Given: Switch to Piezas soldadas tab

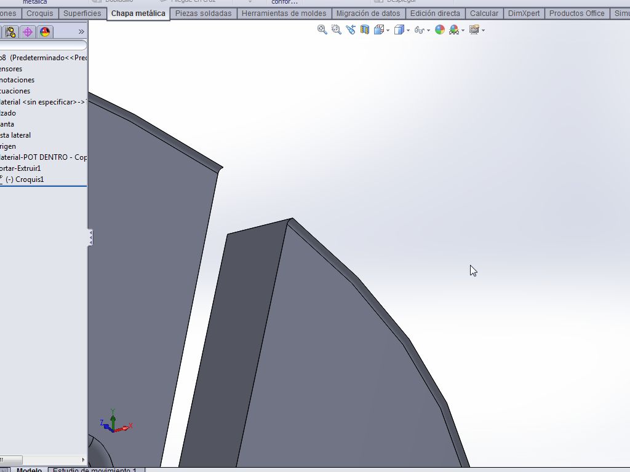Looking at the screenshot, I should click(x=203, y=14).
